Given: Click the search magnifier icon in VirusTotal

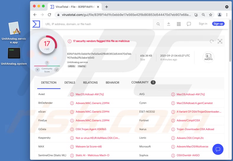Looking at the screenshot, I should coord(158,24).
